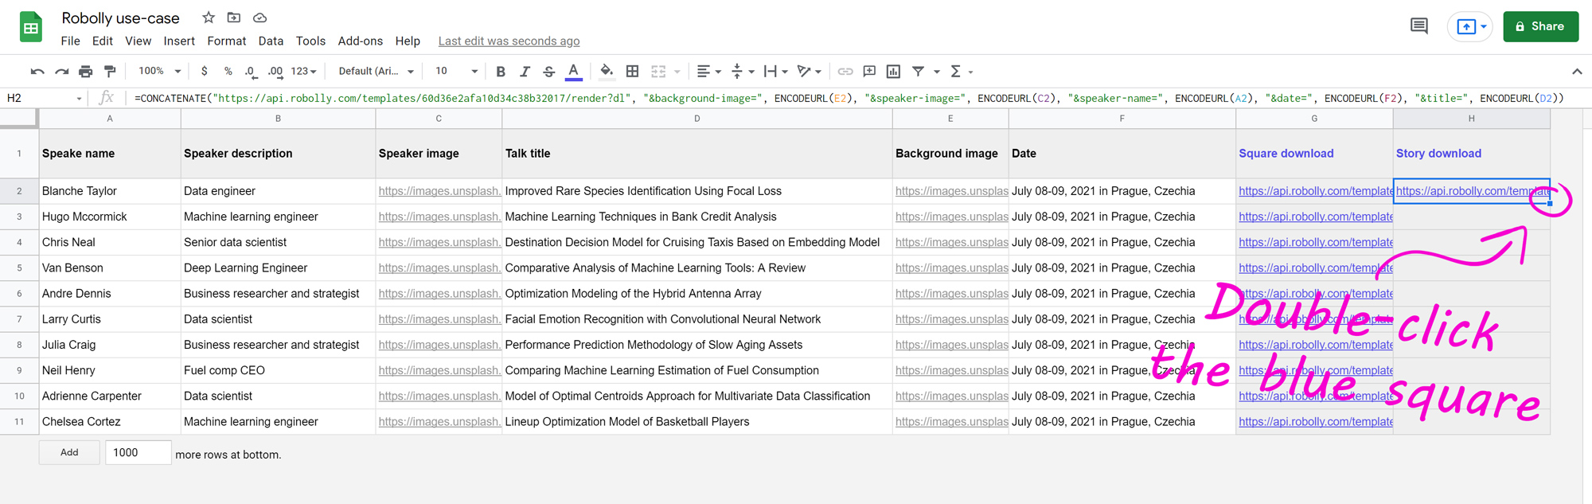Open the text color picker
The width and height of the screenshot is (1592, 504).
(573, 72)
